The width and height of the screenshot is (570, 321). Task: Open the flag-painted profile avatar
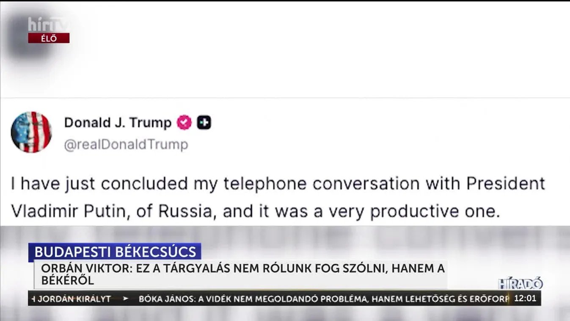click(31, 132)
